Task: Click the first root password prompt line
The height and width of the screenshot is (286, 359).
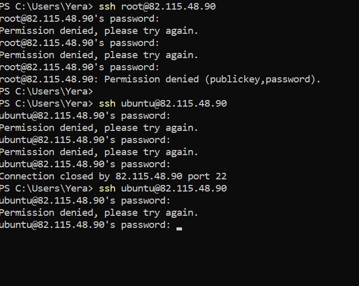Action: pyautogui.click(x=79, y=19)
